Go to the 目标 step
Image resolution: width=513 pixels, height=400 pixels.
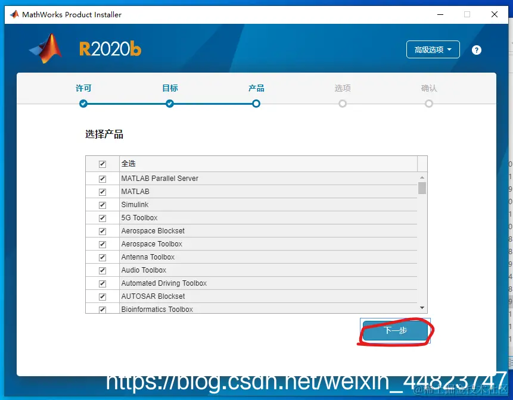[170, 88]
